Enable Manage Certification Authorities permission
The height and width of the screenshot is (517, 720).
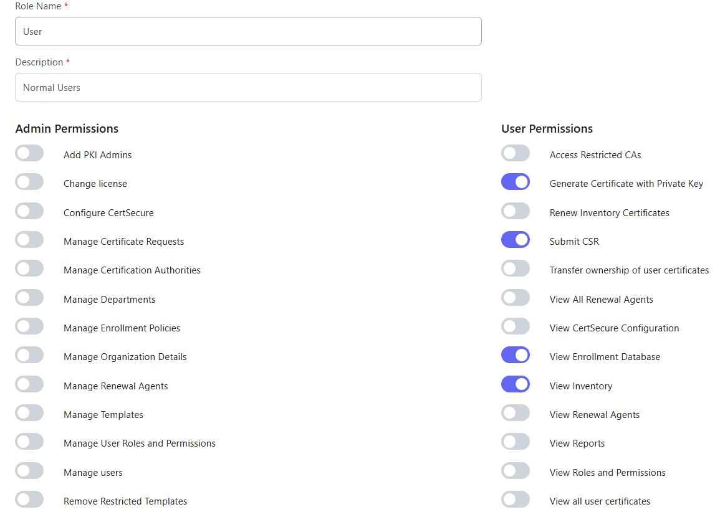pyautogui.click(x=29, y=268)
